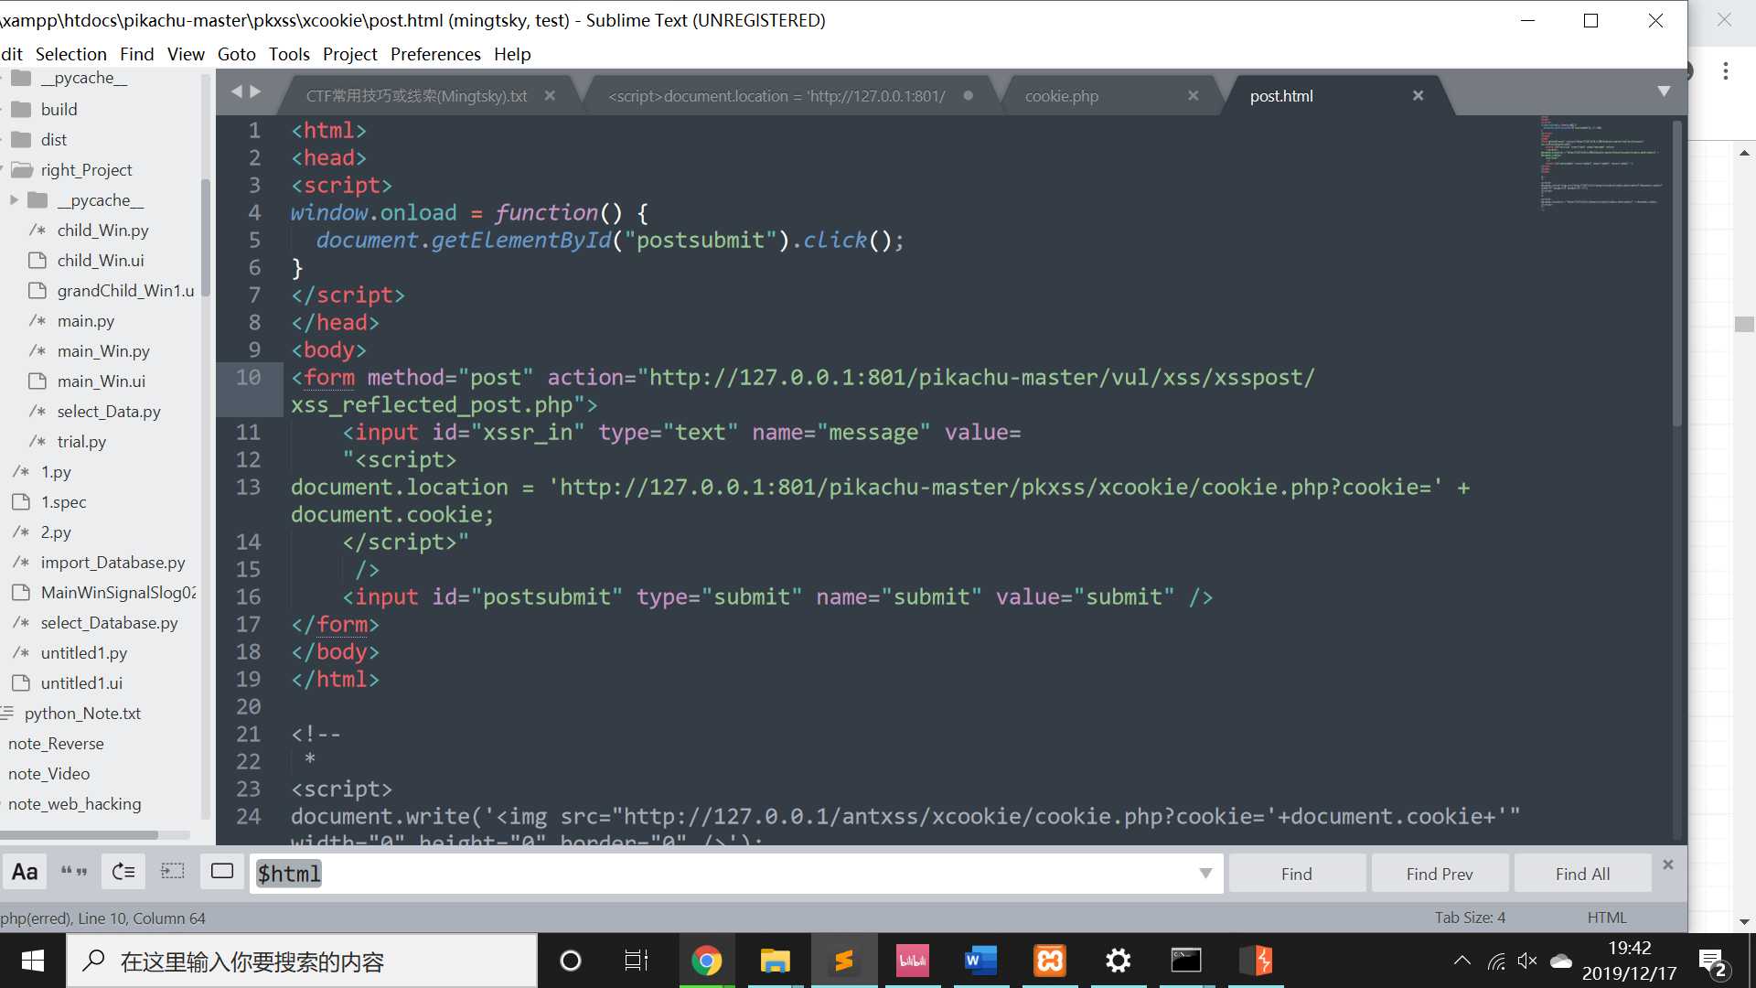Go to previous tab with left arrow
The height and width of the screenshot is (988, 1756).
point(237,91)
